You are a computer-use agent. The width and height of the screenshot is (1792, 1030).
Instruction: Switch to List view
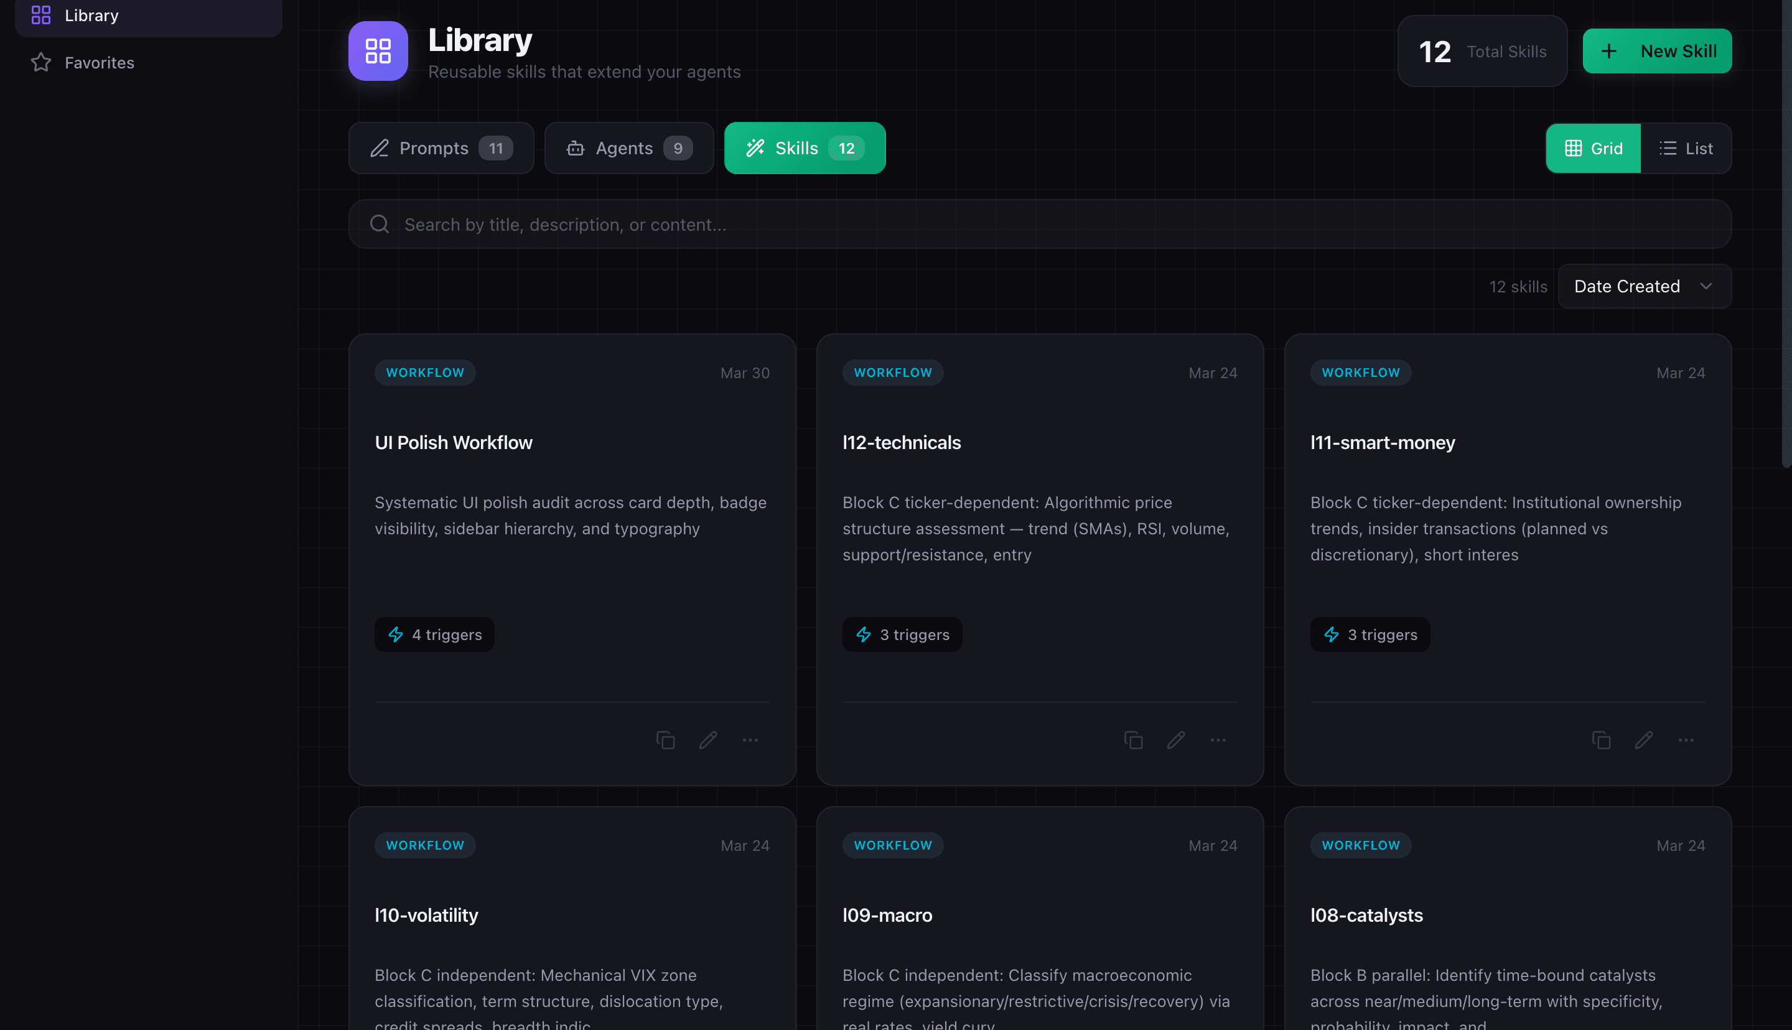pos(1686,148)
